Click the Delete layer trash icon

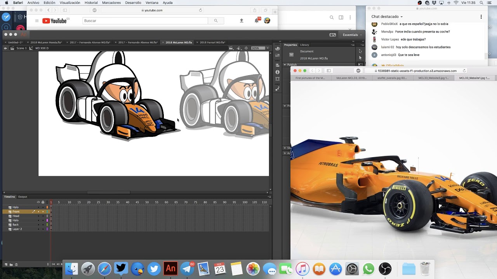[x=16, y=264]
